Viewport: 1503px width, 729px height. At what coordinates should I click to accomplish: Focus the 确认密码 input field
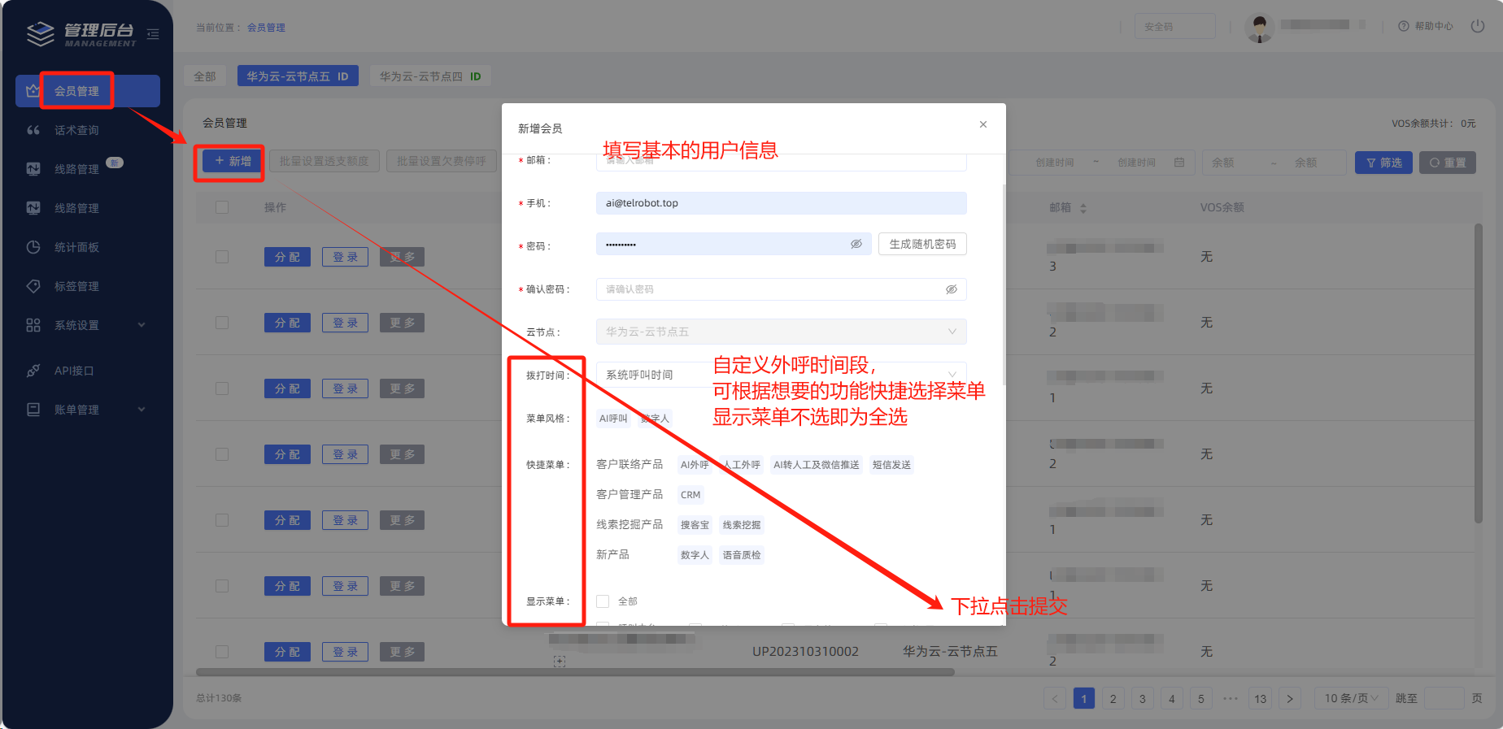781,289
